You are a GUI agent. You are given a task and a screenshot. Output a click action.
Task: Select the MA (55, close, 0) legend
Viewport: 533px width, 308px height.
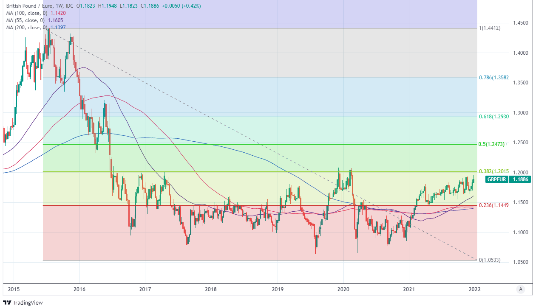pos(25,20)
